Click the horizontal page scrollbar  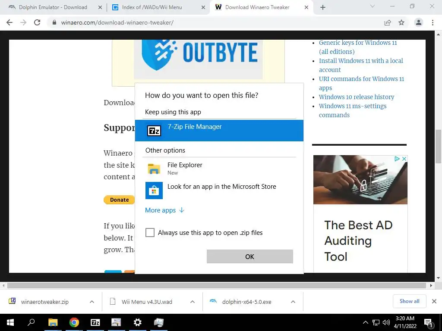pos(217,285)
